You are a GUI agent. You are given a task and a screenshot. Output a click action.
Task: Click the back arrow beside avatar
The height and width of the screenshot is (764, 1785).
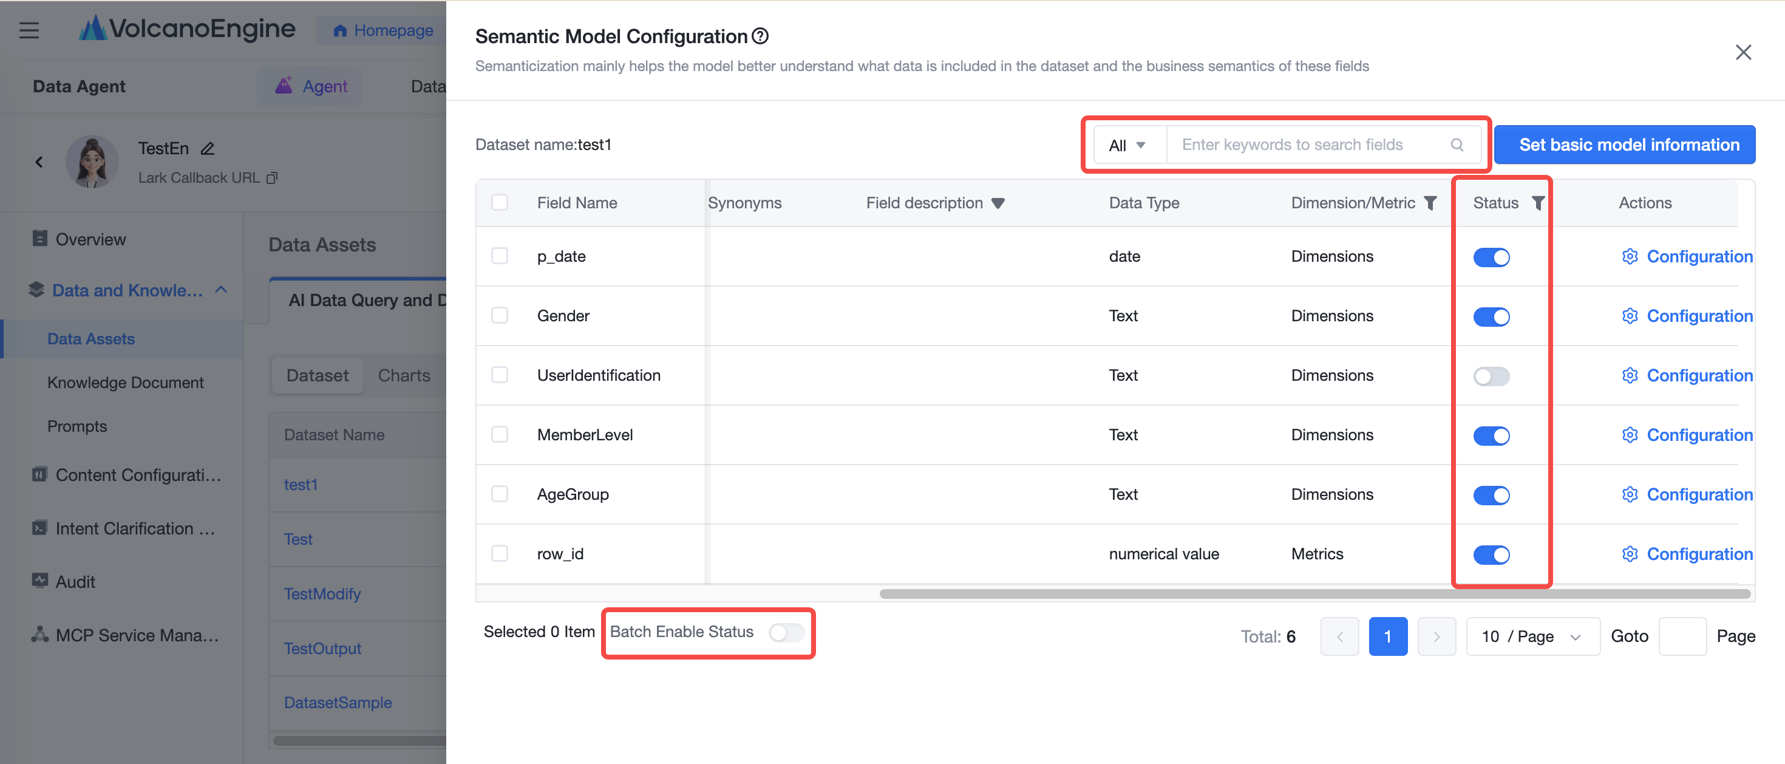click(x=39, y=162)
